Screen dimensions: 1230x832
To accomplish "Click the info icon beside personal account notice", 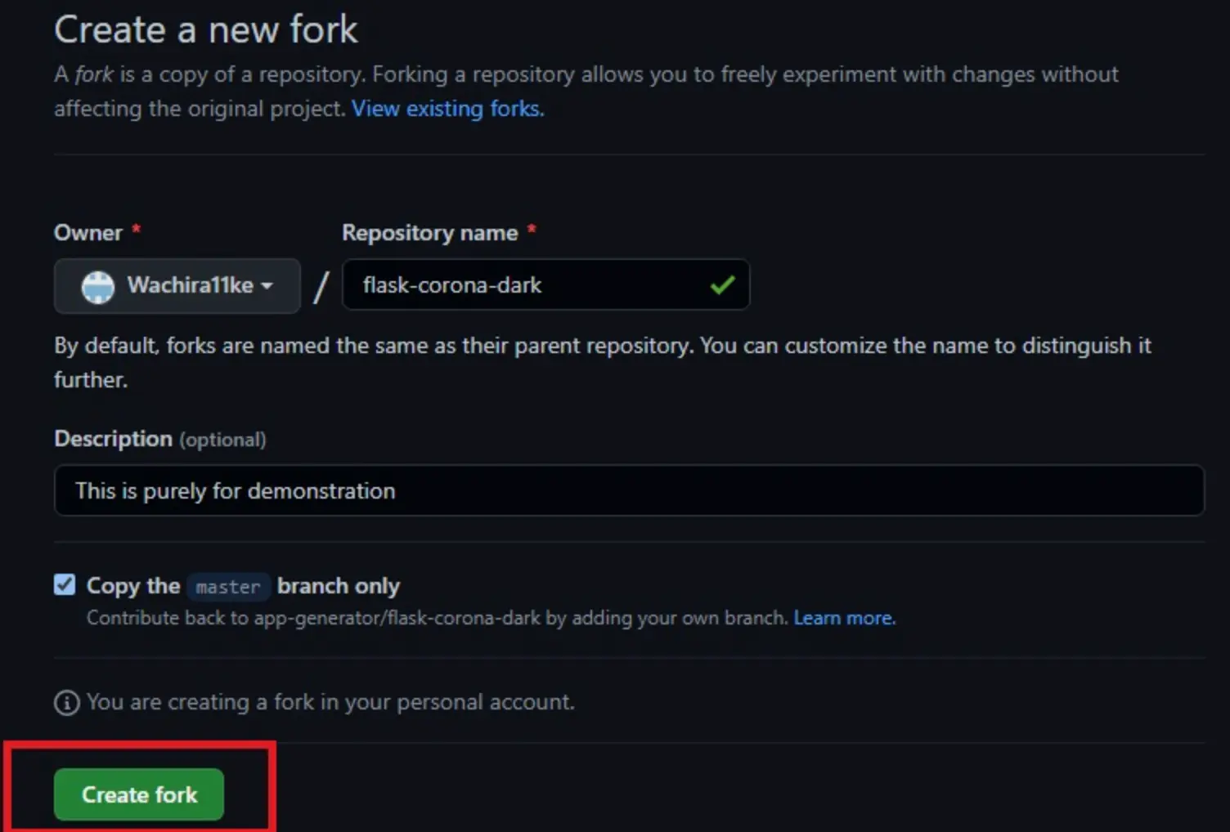I will [67, 703].
